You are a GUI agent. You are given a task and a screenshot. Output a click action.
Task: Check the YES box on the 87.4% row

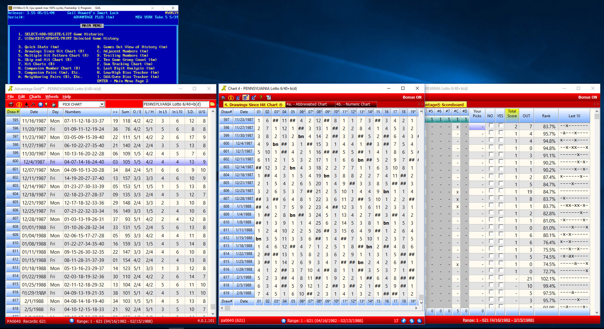pyautogui.click(x=501, y=176)
